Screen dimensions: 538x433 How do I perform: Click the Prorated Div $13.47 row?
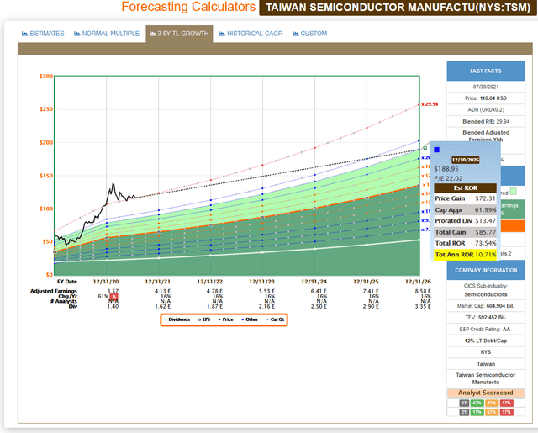point(465,221)
